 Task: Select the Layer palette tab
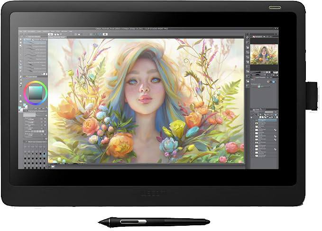256,110
